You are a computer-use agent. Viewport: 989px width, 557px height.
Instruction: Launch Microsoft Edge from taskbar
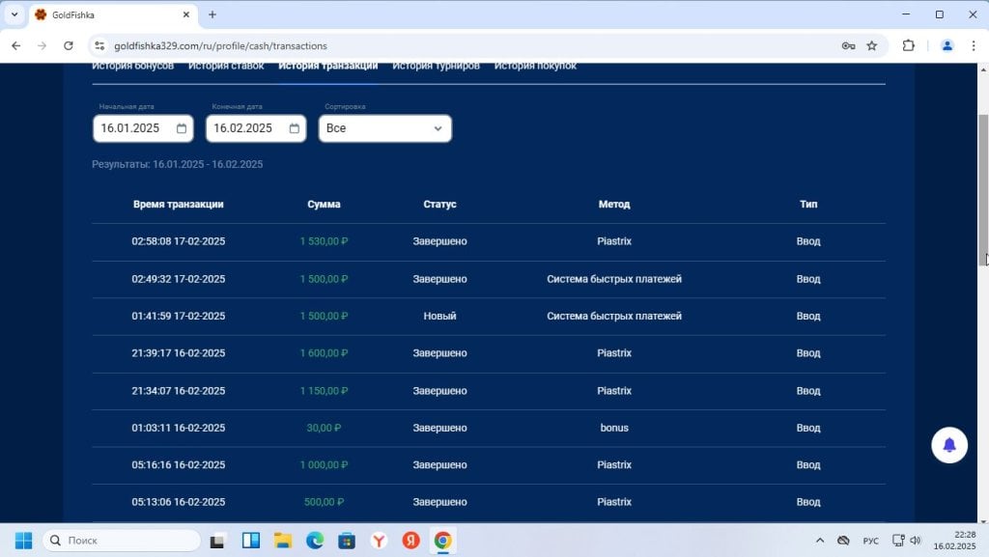315,541
